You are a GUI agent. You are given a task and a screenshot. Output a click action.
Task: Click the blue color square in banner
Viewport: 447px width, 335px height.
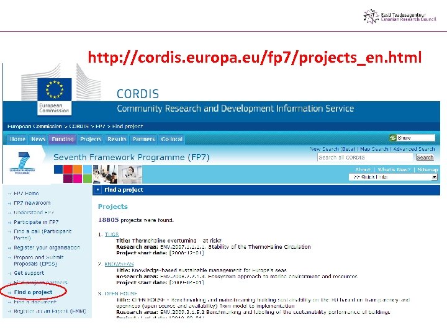(x=58, y=169)
